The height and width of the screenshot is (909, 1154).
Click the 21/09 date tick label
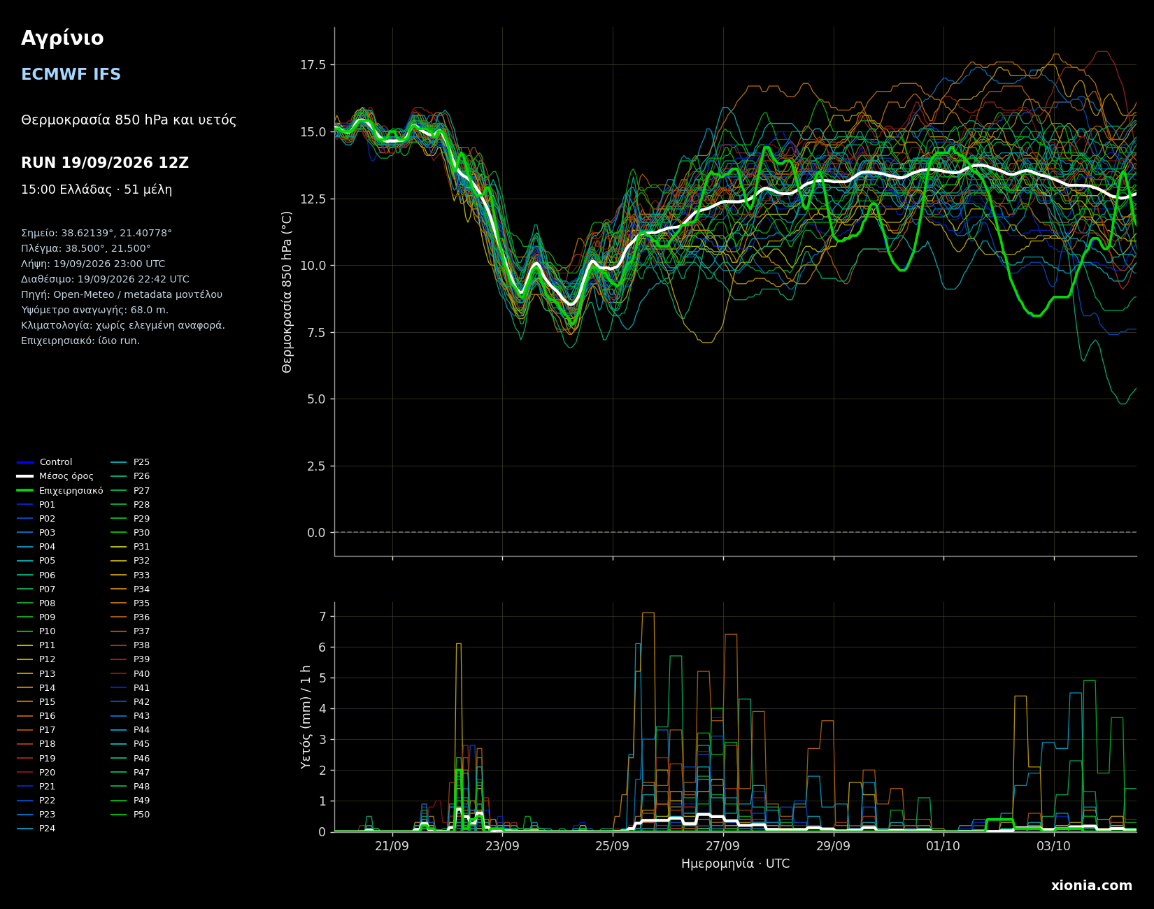[x=392, y=846]
